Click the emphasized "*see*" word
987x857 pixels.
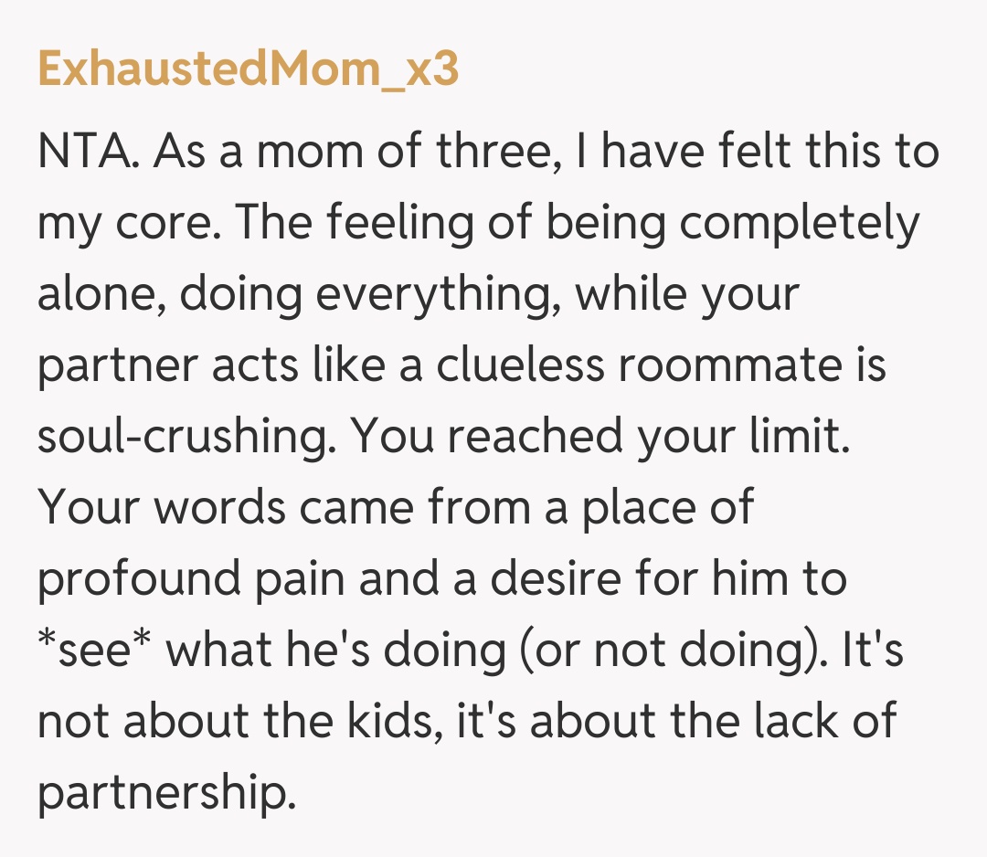[x=94, y=651]
